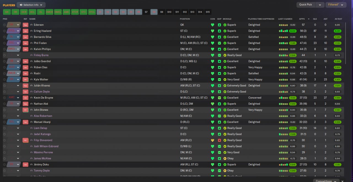Open Finley Burns' picked position dropdown
The image size is (353, 182).
coord(14,55)
